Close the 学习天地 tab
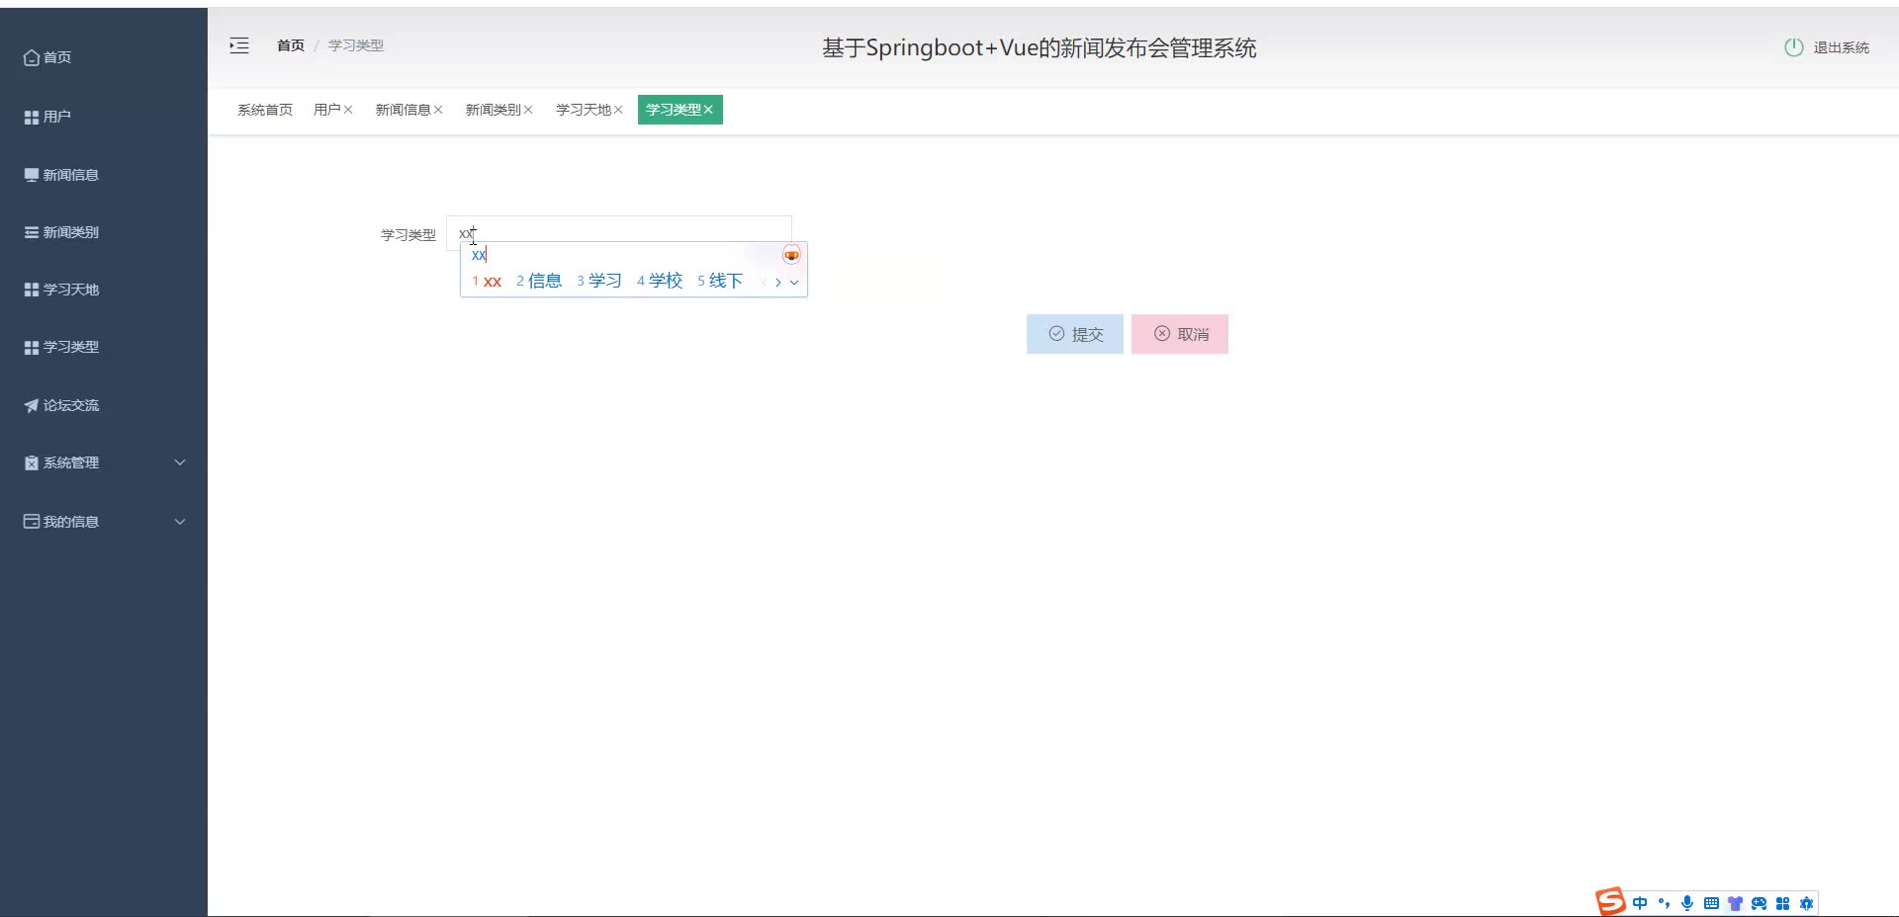The image size is (1899, 917). [618, 110]
